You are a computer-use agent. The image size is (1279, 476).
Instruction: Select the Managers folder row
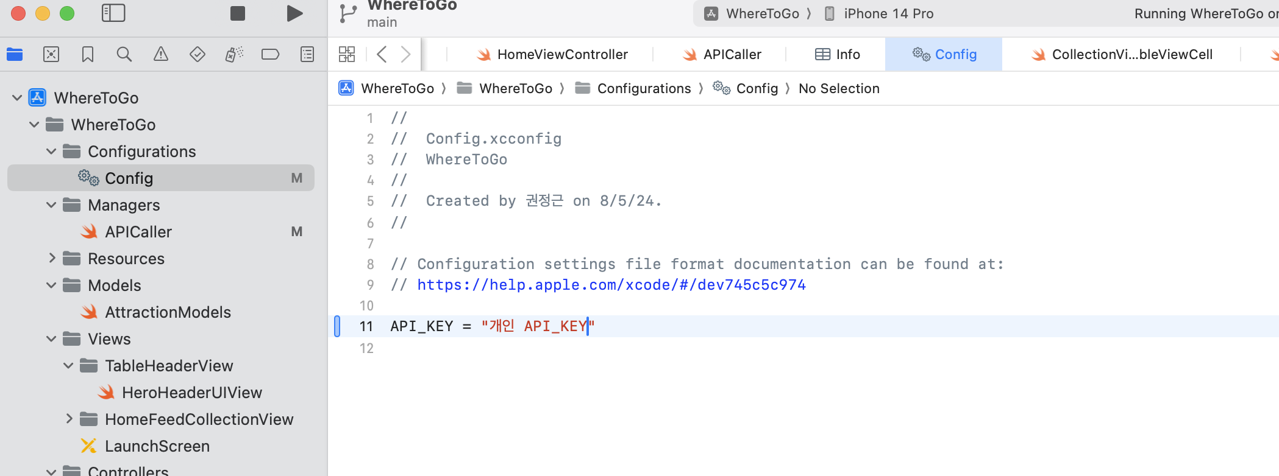pyautogui.click(x=161, y=205)
